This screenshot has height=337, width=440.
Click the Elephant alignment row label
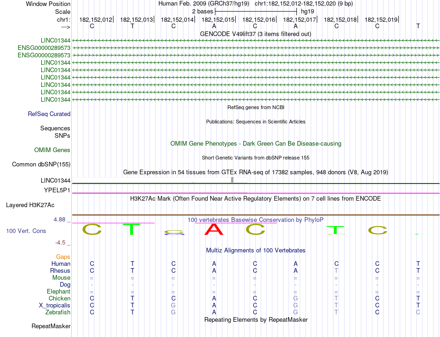pyautogui.click(x=58, y=291)
